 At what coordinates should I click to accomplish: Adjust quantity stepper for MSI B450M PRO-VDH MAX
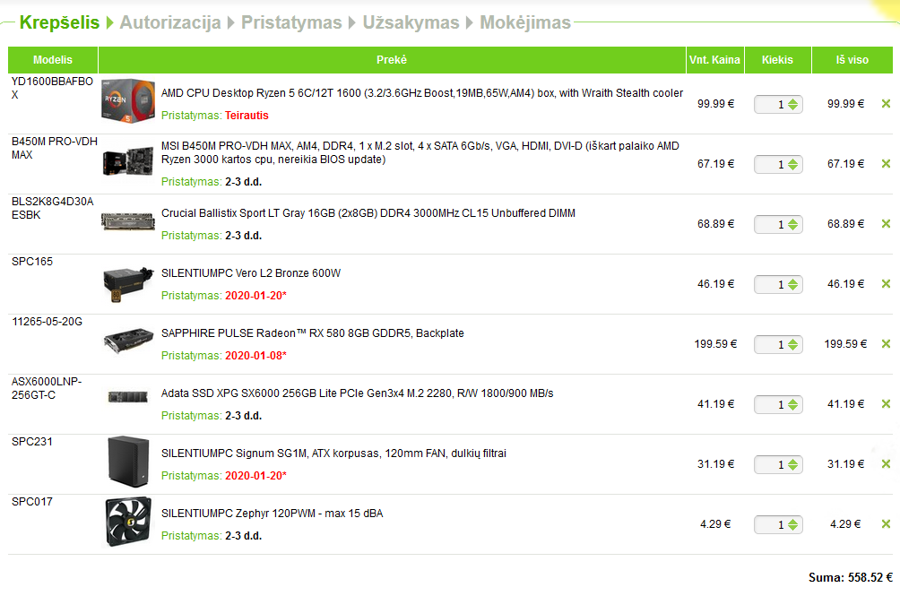(792, 165)
